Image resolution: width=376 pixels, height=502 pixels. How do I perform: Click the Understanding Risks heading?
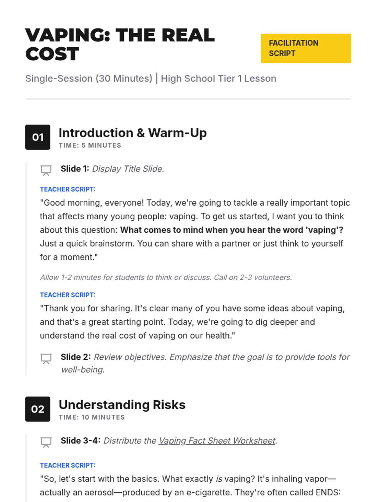coord(122,405)
